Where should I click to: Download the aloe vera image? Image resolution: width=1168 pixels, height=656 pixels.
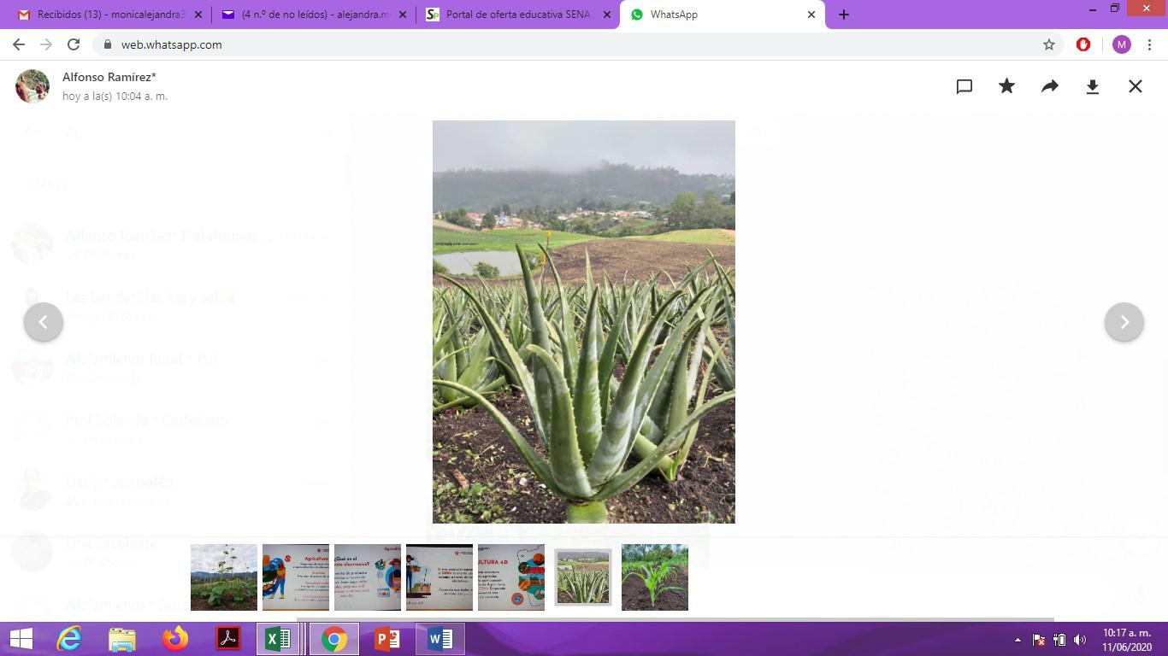[1093, 86]
